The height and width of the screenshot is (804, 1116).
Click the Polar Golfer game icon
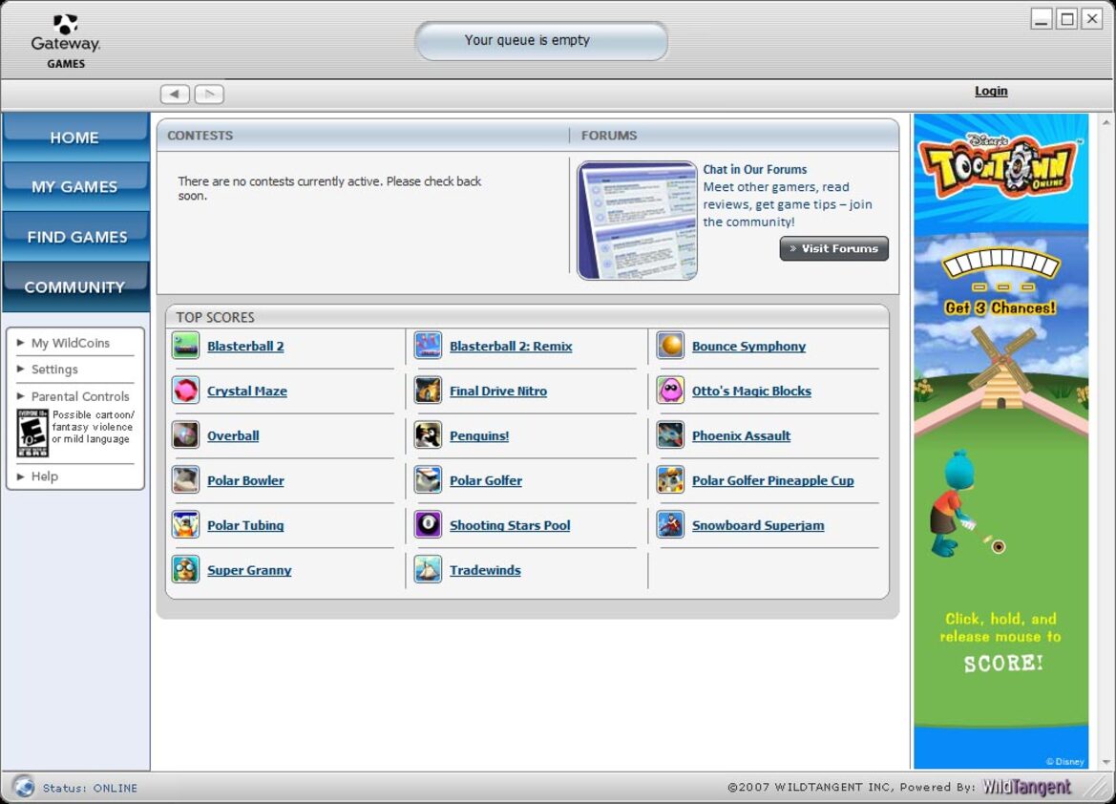pos(428,480)
